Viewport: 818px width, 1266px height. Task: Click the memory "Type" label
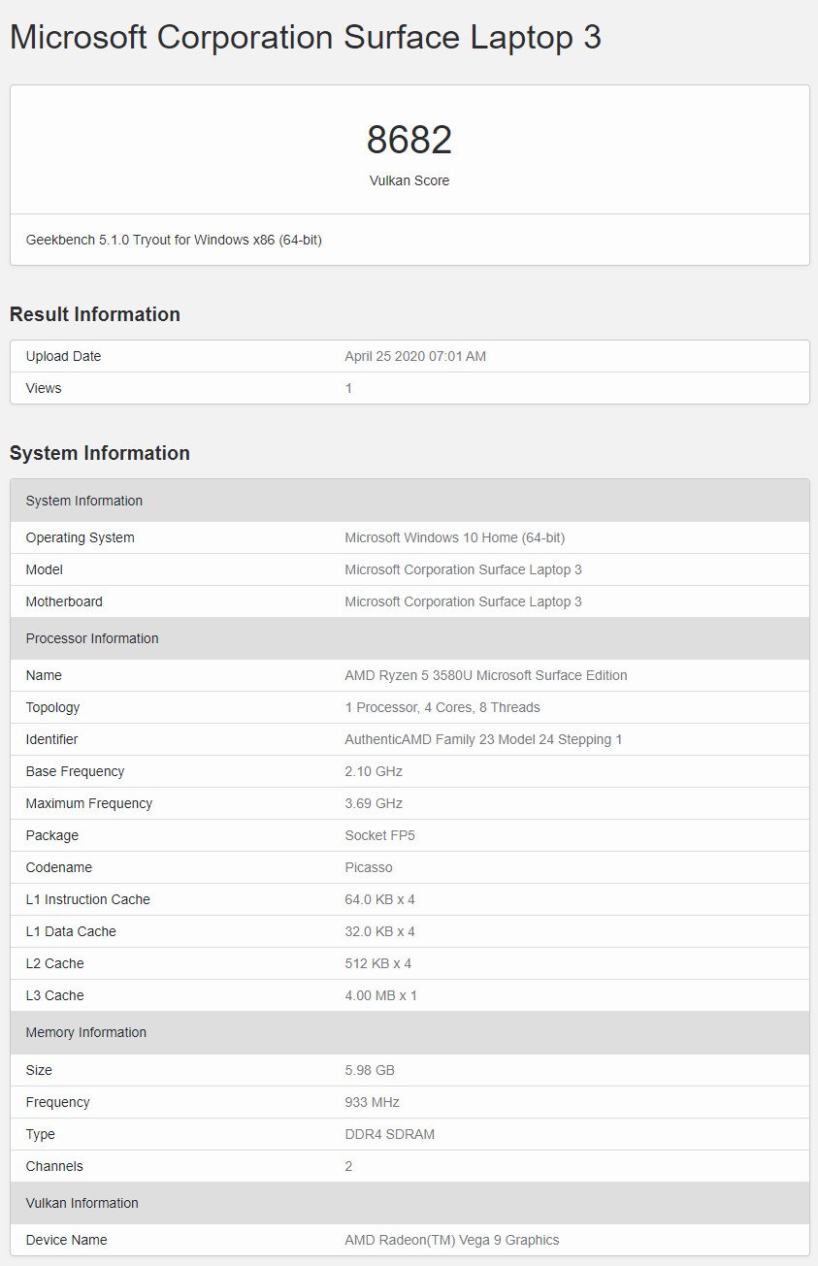[41, 1134]
